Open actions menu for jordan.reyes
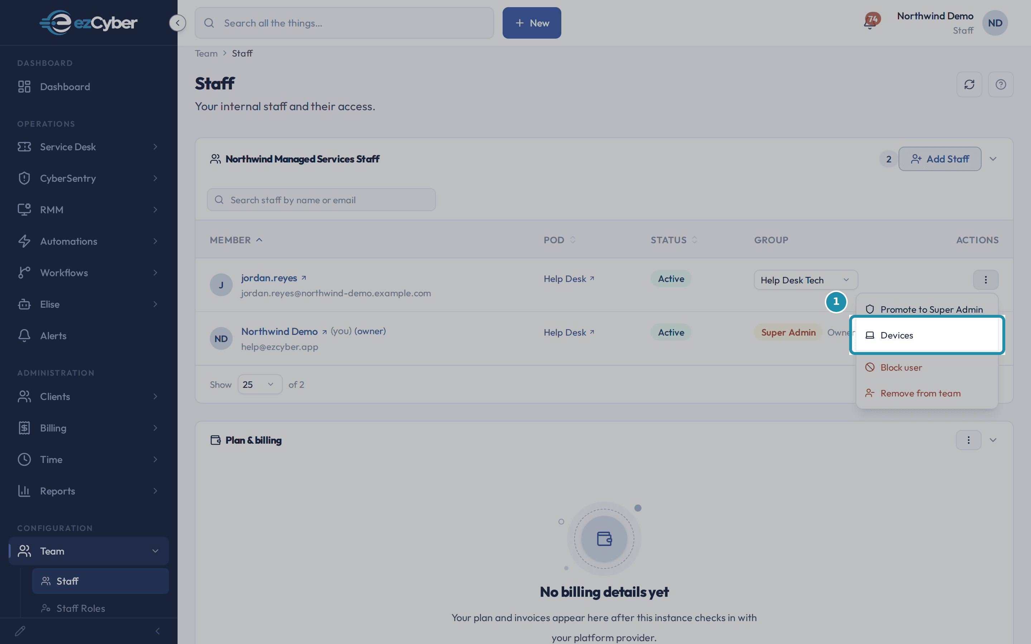 (986, 280)
